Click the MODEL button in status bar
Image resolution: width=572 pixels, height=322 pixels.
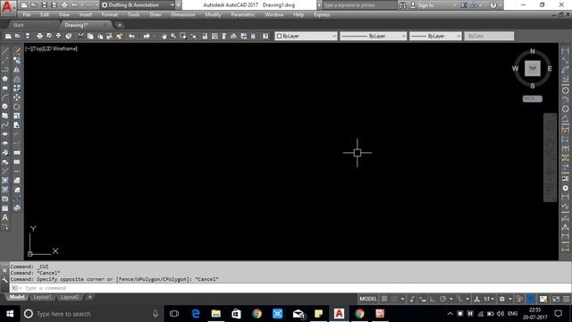click(367, 299)
